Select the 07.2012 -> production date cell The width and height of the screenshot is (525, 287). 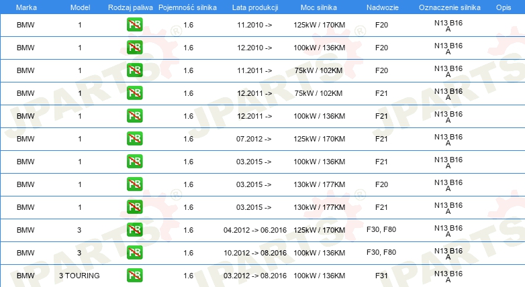254,139
